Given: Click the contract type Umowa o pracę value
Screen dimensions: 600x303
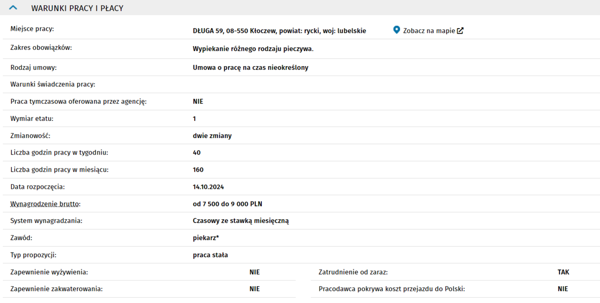Looking at the screenshot, I should coord(250,68).
